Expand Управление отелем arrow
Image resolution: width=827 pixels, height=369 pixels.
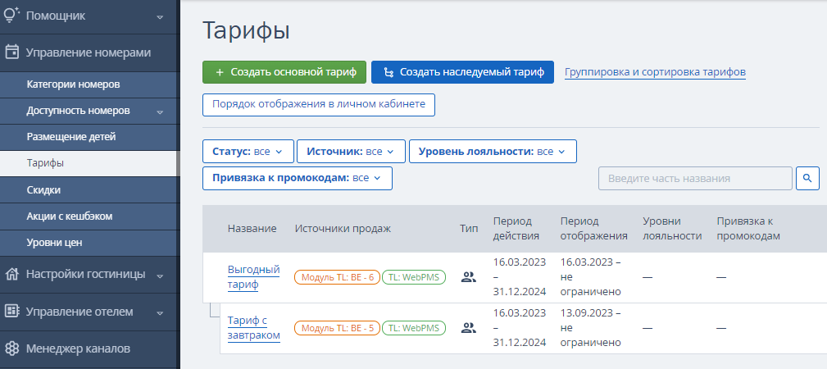click(x=161, y=313)
